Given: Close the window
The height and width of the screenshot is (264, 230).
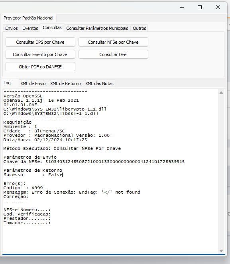Looking at the screenshot, I should coord(218,7).
